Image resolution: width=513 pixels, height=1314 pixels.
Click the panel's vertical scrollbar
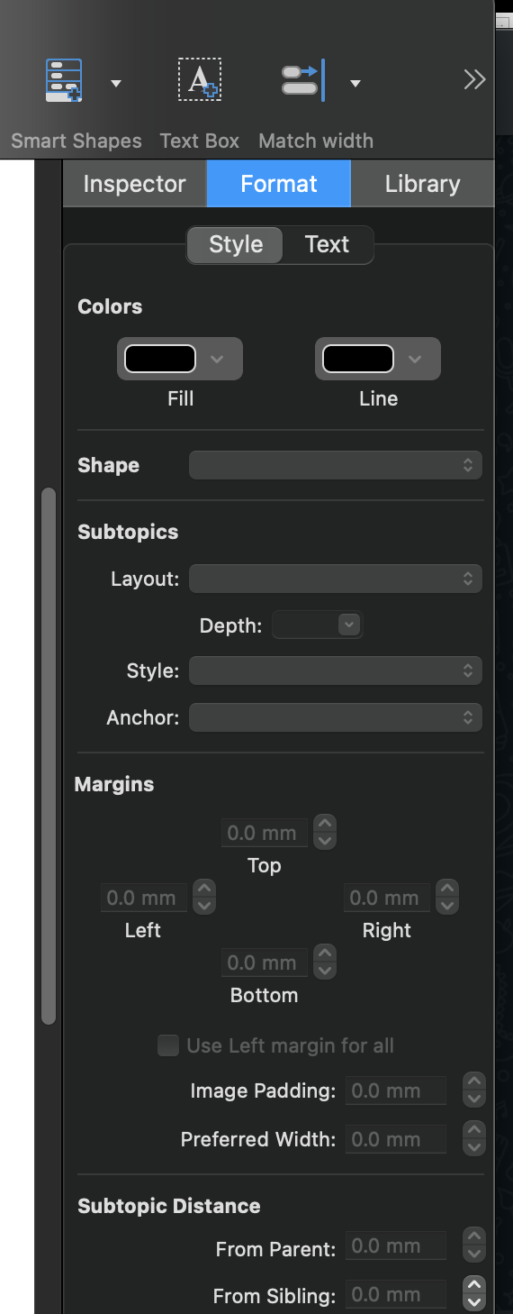coord(49,755)
